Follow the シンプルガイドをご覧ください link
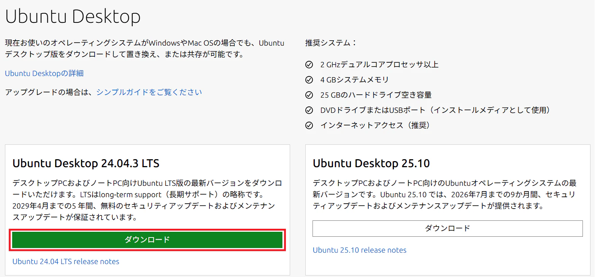The width and height of the screenshot is (595, 277). [x=149, y=92]
